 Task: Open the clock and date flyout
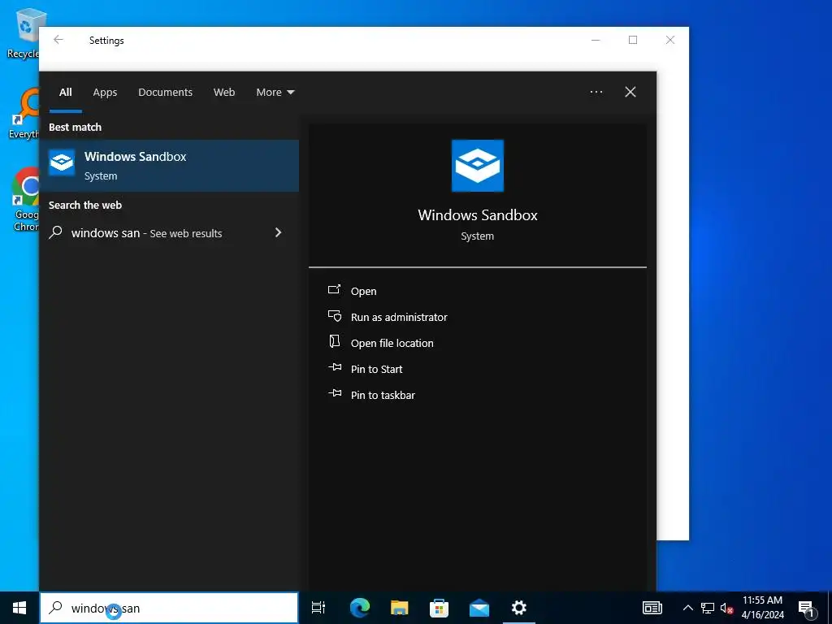click(x=762, y=608)
